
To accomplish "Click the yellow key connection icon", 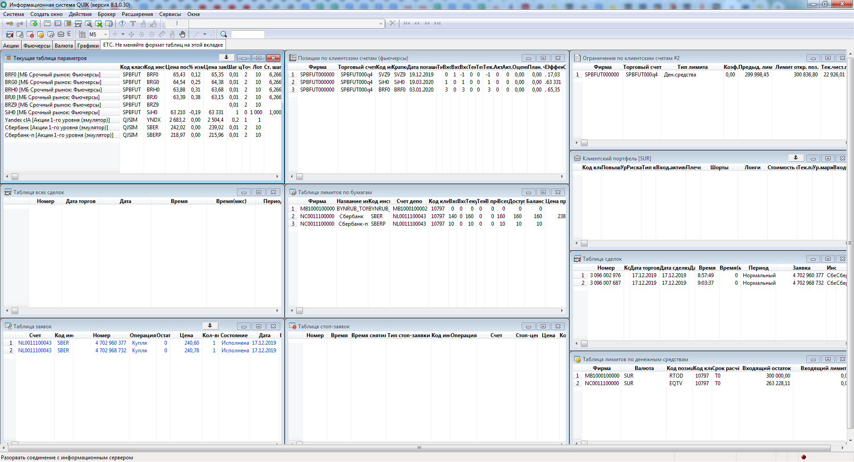I will (x=9, y=24).
